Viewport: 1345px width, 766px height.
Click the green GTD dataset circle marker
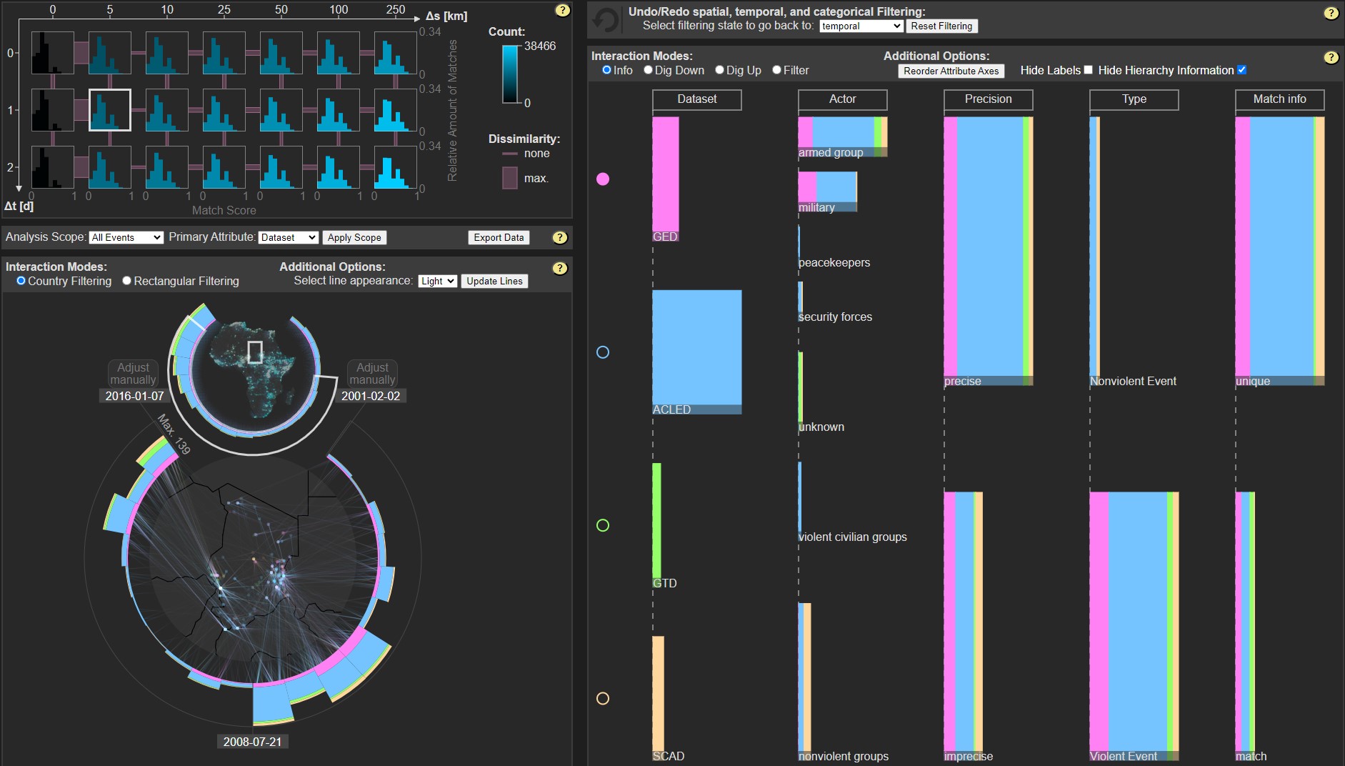[603, 525]
